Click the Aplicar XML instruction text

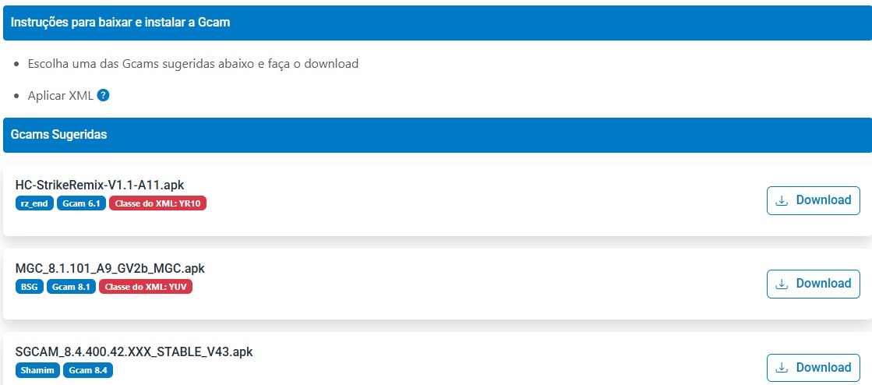coord(60,96)
